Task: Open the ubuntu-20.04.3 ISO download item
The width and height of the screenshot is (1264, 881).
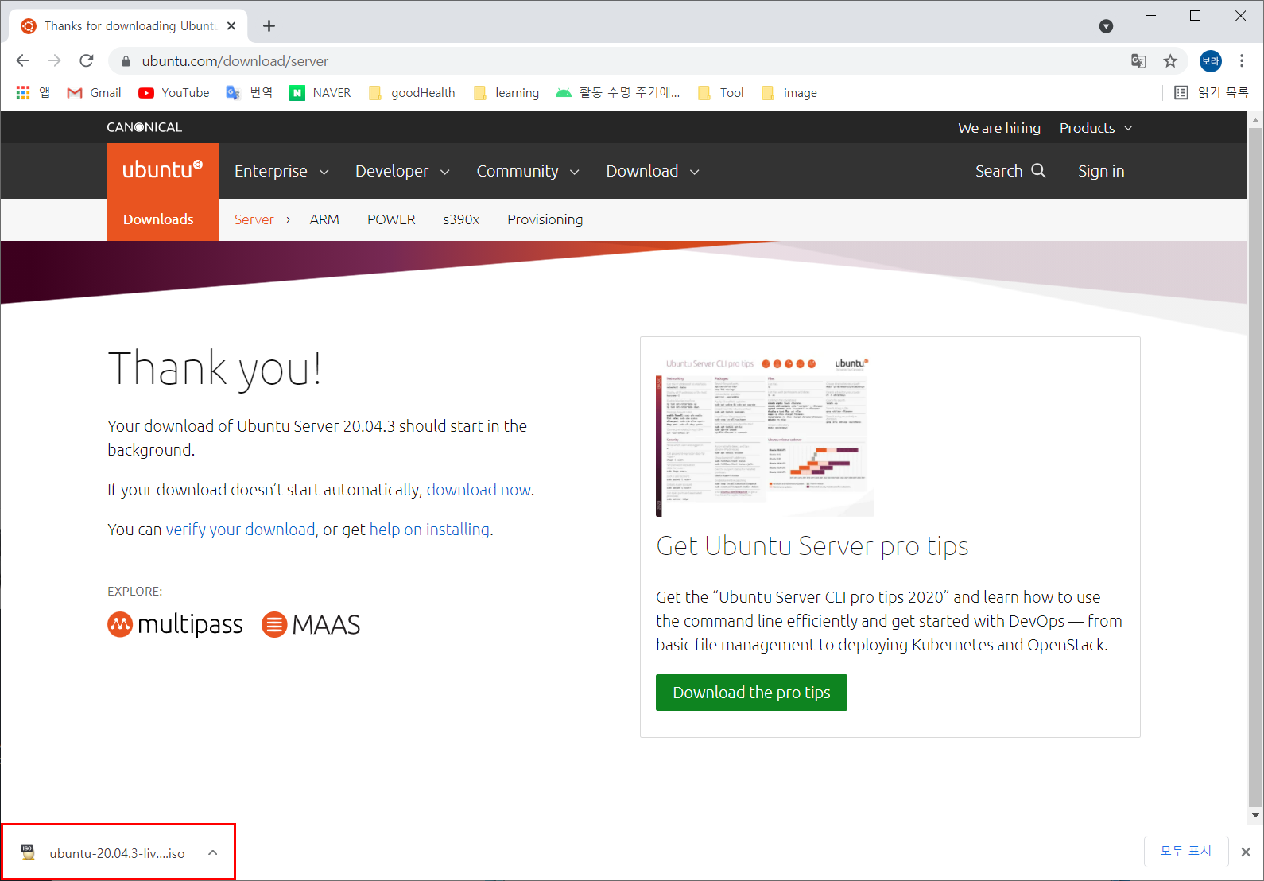Action: 117,852
